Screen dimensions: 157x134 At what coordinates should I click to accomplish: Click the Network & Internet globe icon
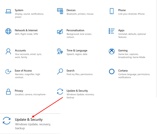pos(8,31)
